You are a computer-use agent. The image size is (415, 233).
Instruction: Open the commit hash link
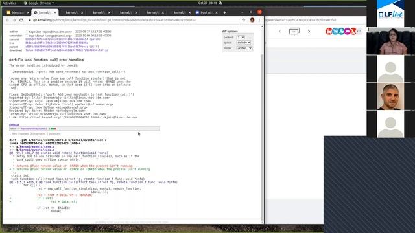56,39
